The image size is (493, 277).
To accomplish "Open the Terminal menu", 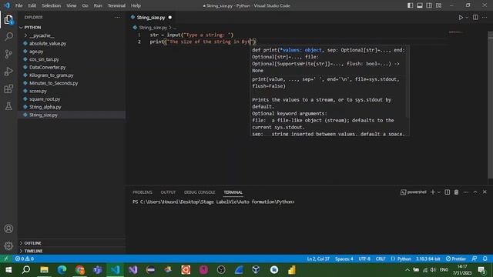I will (x=116, y=5).
